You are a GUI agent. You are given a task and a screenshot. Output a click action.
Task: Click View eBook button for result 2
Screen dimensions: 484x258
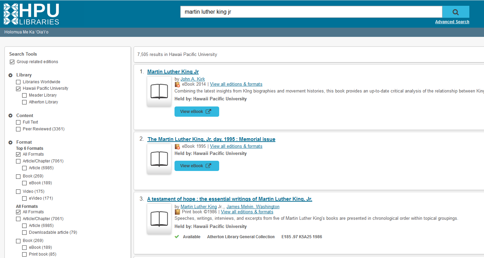click(x=197, y=166)
